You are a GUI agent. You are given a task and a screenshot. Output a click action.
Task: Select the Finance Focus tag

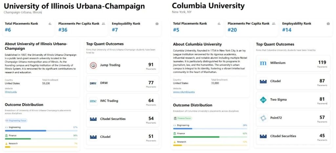tap(183, 118)
